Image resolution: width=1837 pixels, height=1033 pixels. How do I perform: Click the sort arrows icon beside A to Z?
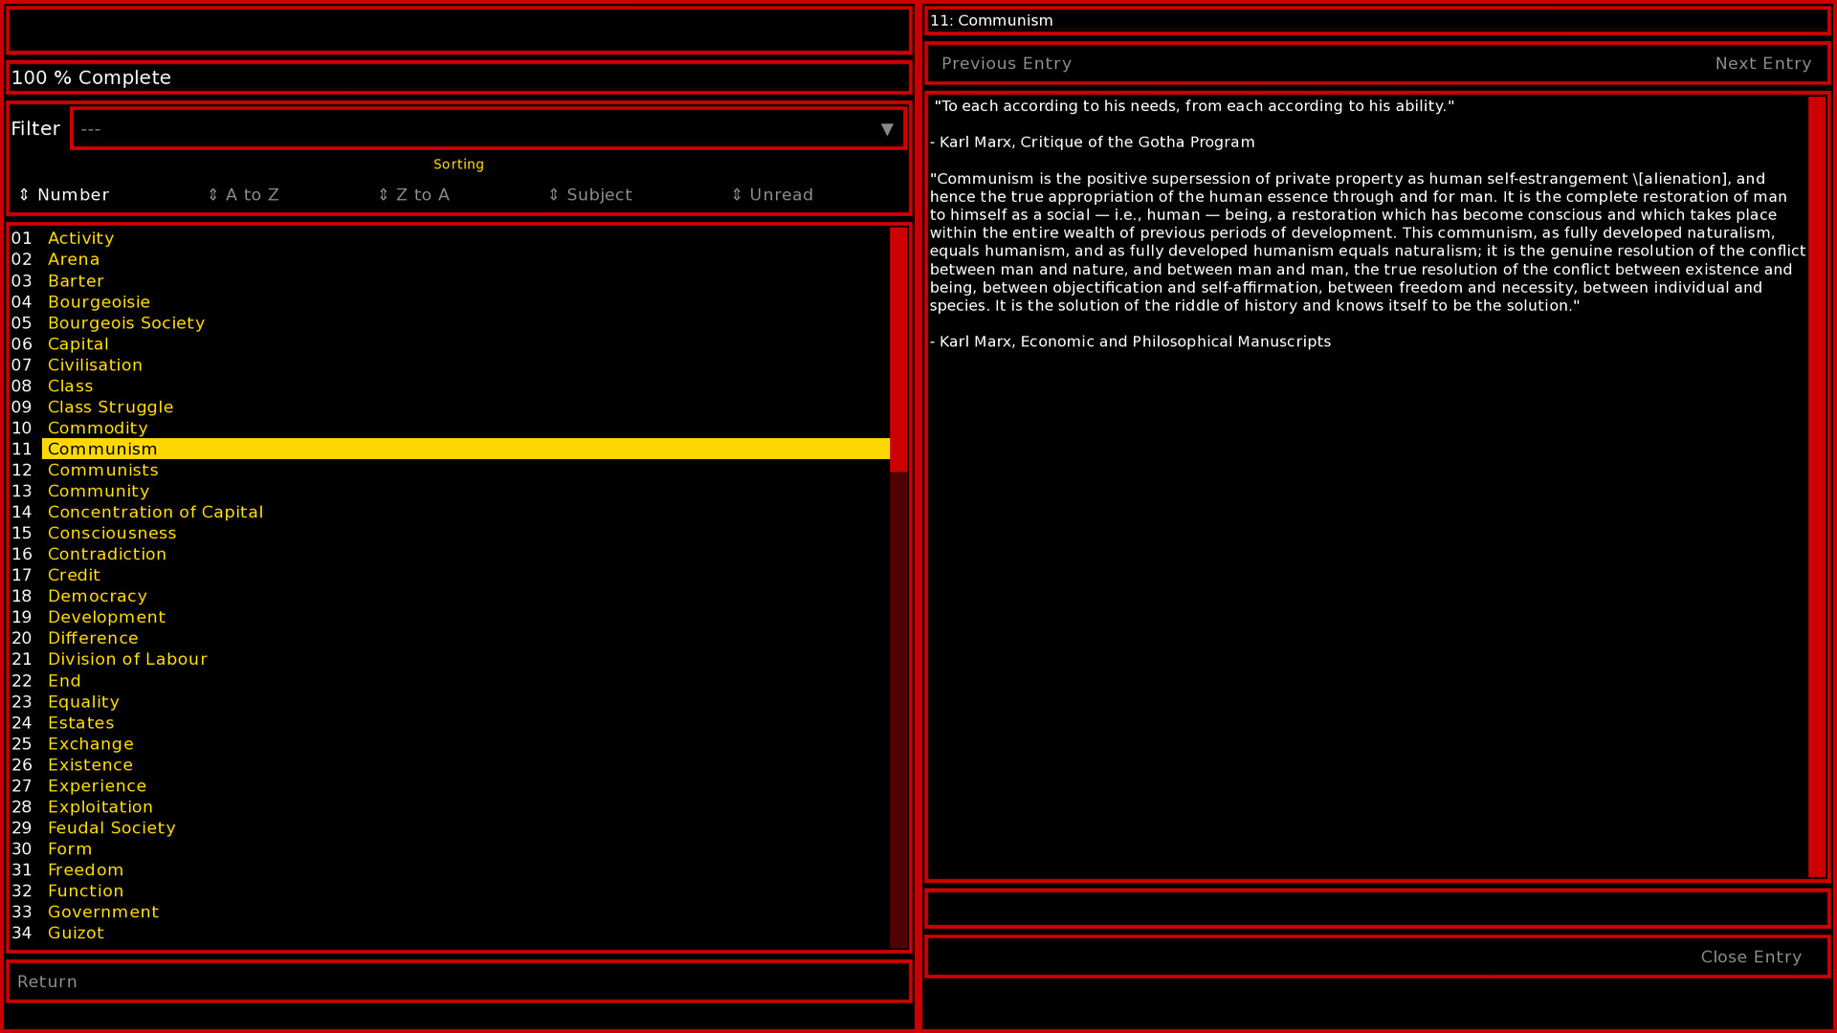point(213,194)
